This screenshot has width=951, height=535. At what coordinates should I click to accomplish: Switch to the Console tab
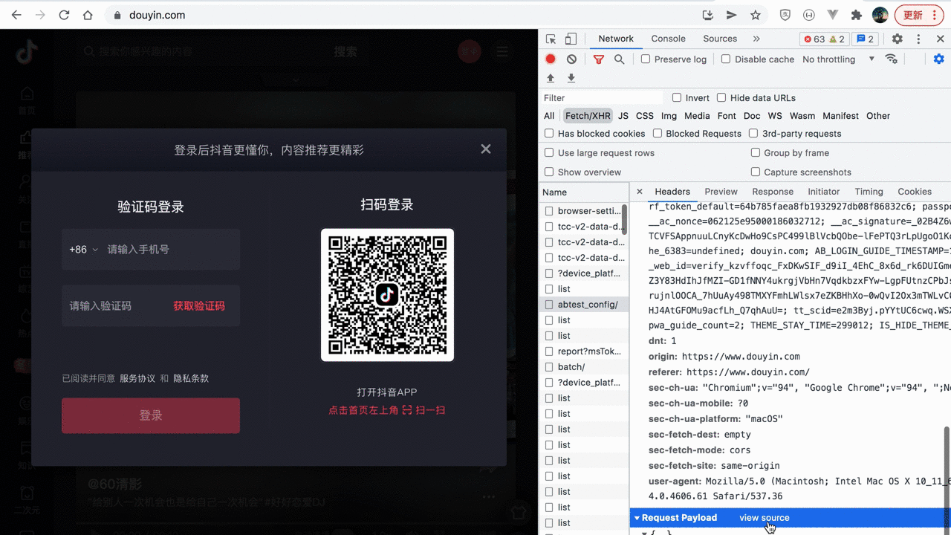668,38
